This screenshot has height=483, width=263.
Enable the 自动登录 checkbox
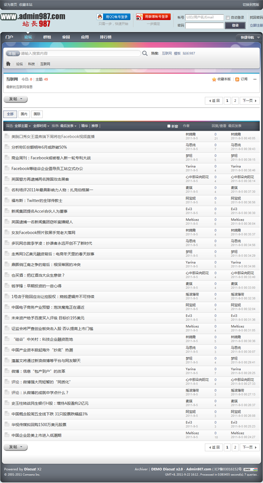(227, 17)
